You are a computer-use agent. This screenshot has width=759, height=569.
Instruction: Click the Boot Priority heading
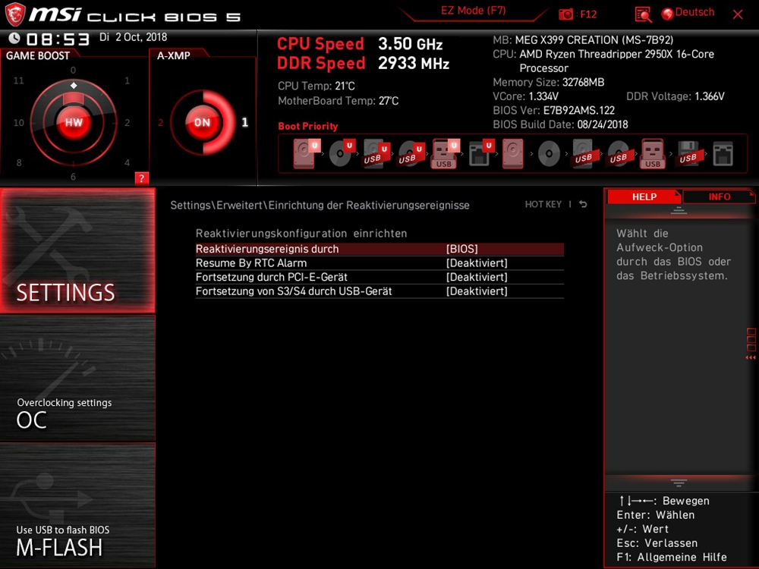[308, 126]
